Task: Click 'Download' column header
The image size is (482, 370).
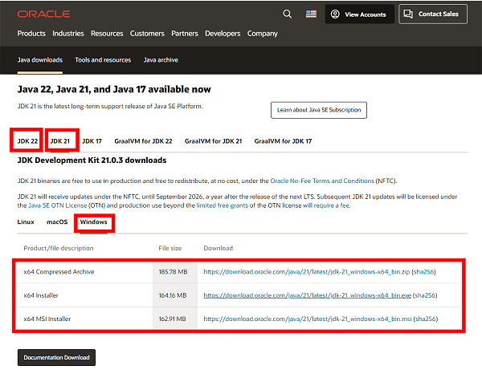Action: pyautogui.click(x=219, y=248)
